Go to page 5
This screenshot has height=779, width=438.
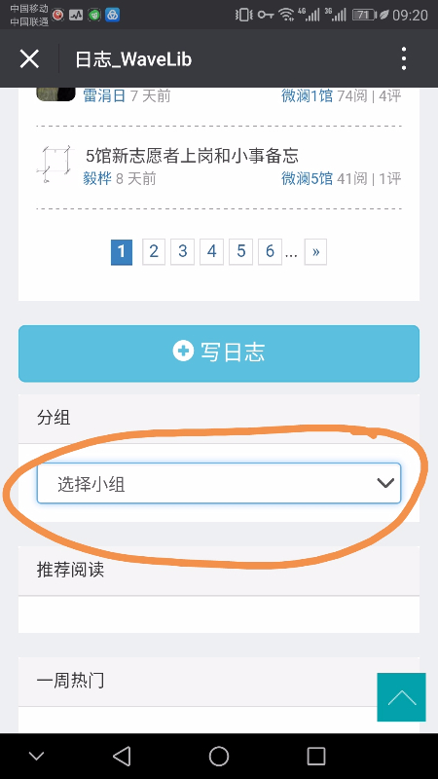click(240, 252)
